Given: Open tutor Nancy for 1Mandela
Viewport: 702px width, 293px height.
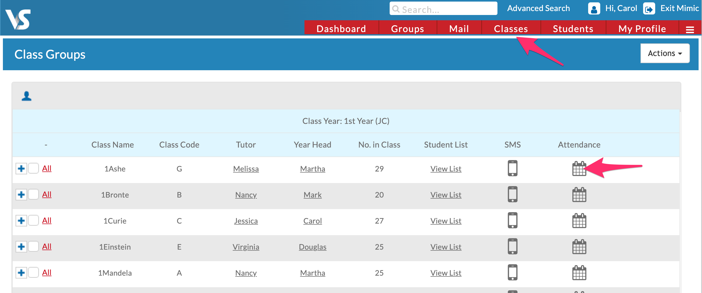Looking at the screenshot, I should [246, 273].
